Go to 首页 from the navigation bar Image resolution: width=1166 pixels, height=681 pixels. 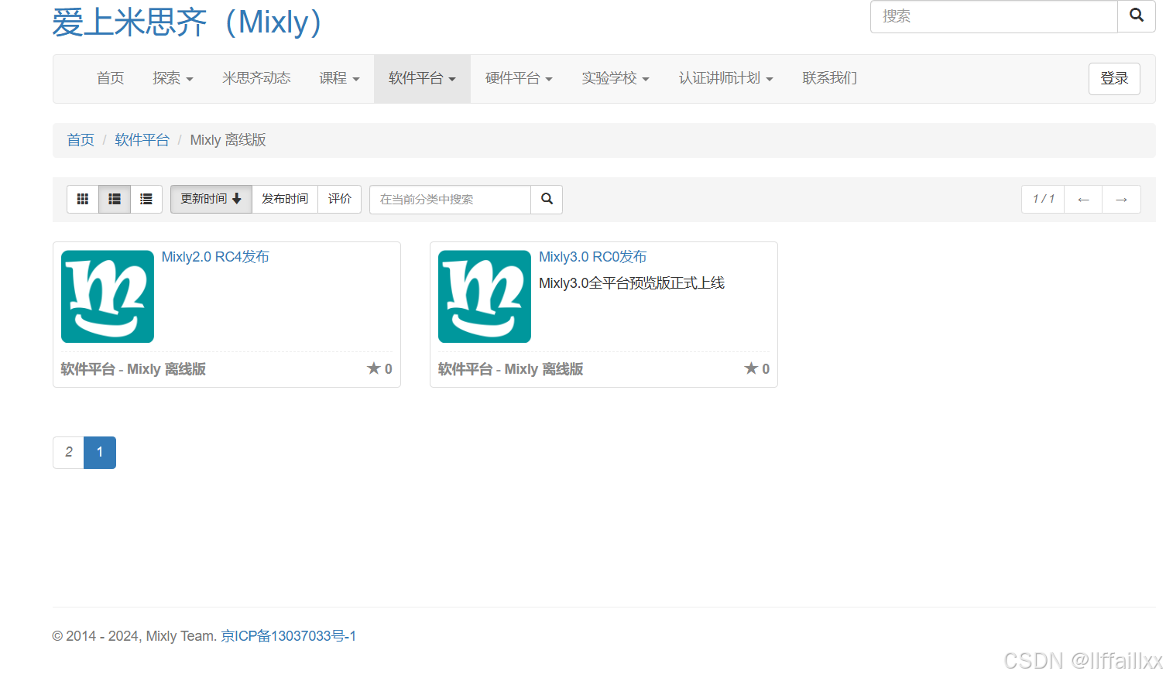[109, 78]
